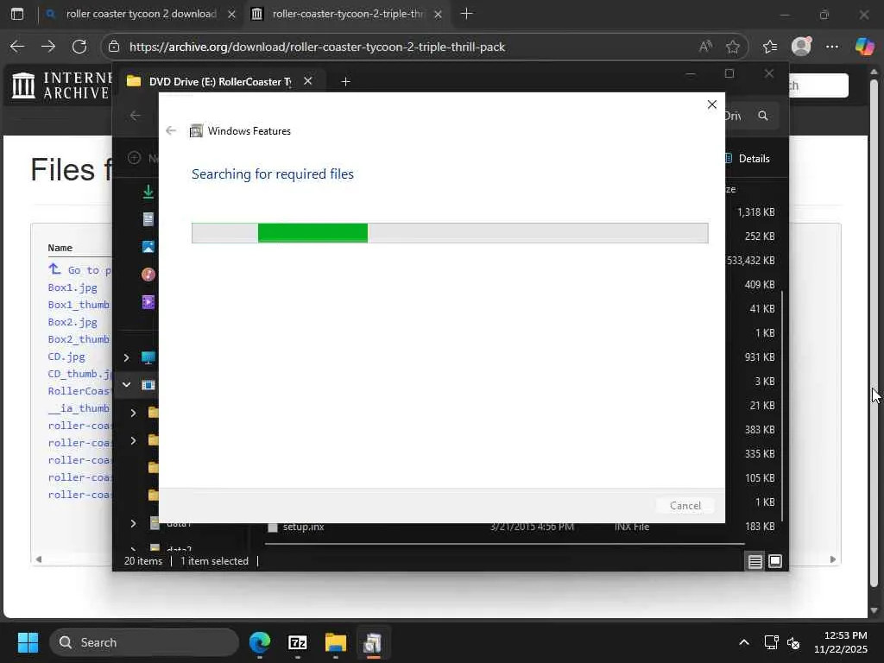884x663 pixels.
Task: Click the Name column header on archive page
Action: pos(60,248)
